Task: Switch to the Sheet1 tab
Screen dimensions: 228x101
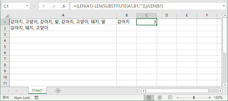Action: point(37,90)
